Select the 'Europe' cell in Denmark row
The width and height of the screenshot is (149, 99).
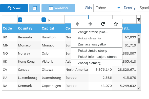coord(77,86)
